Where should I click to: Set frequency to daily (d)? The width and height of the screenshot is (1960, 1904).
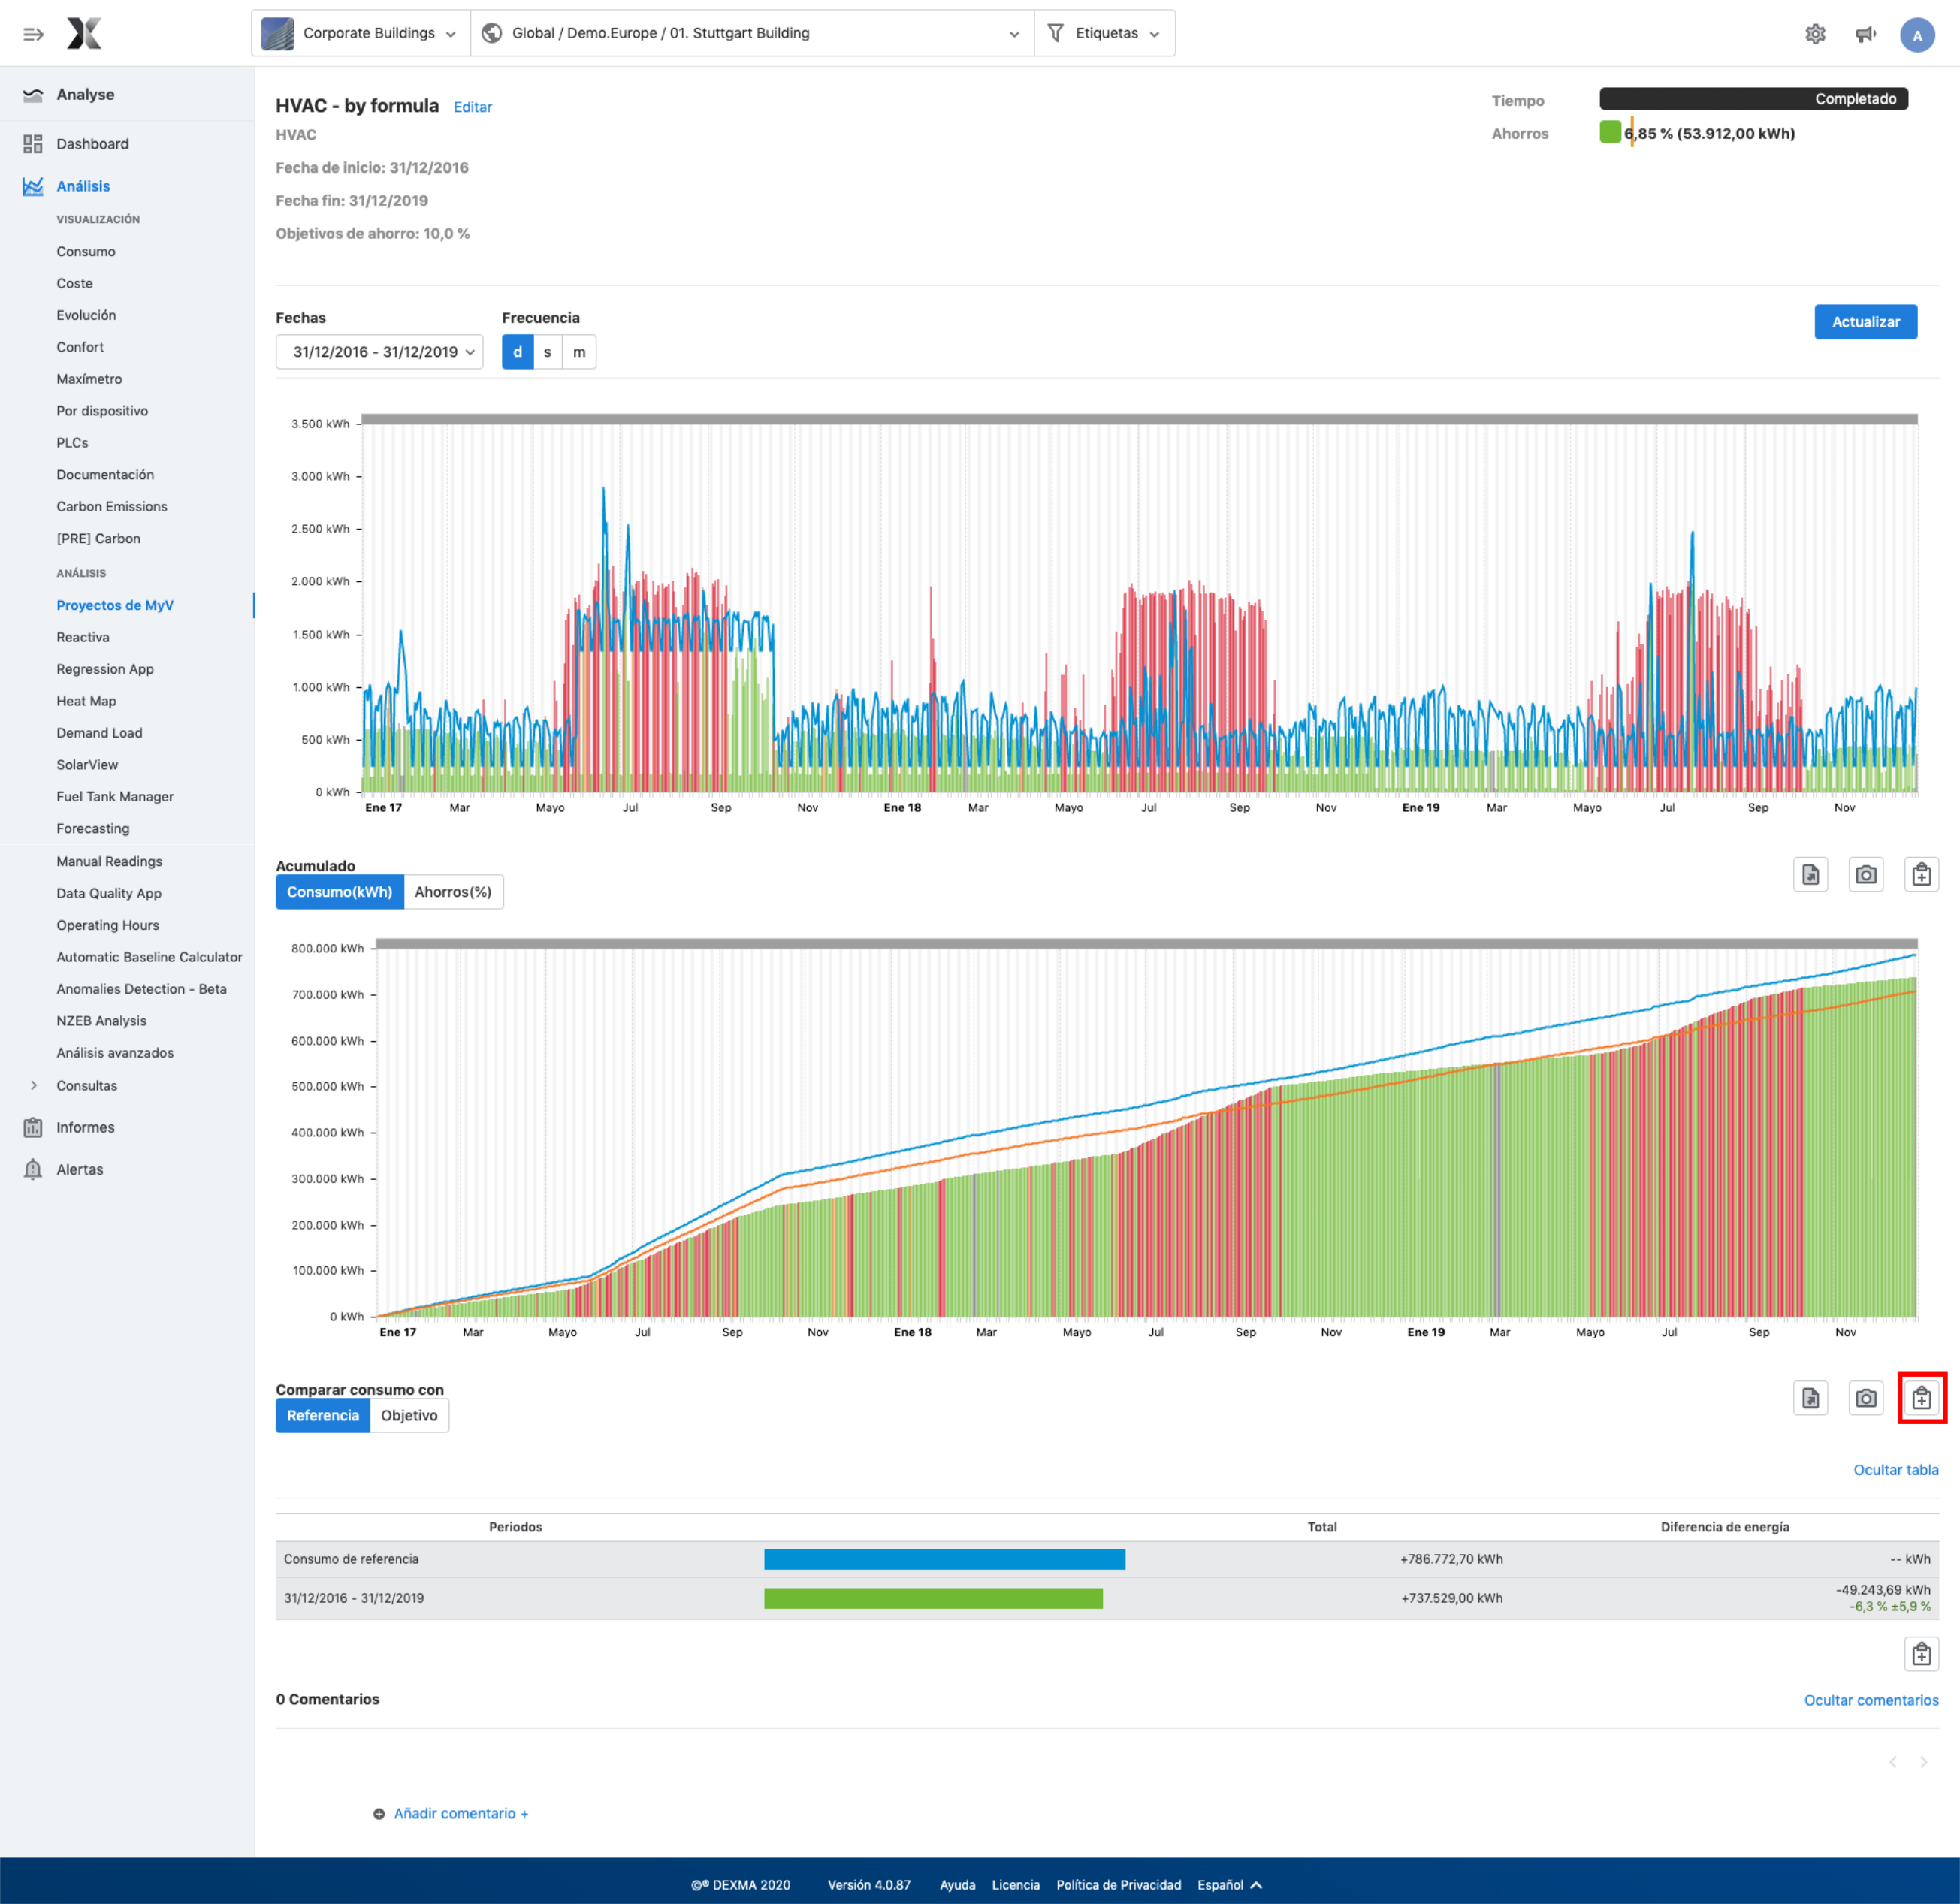pyautogui.click(x=517, y=352)
